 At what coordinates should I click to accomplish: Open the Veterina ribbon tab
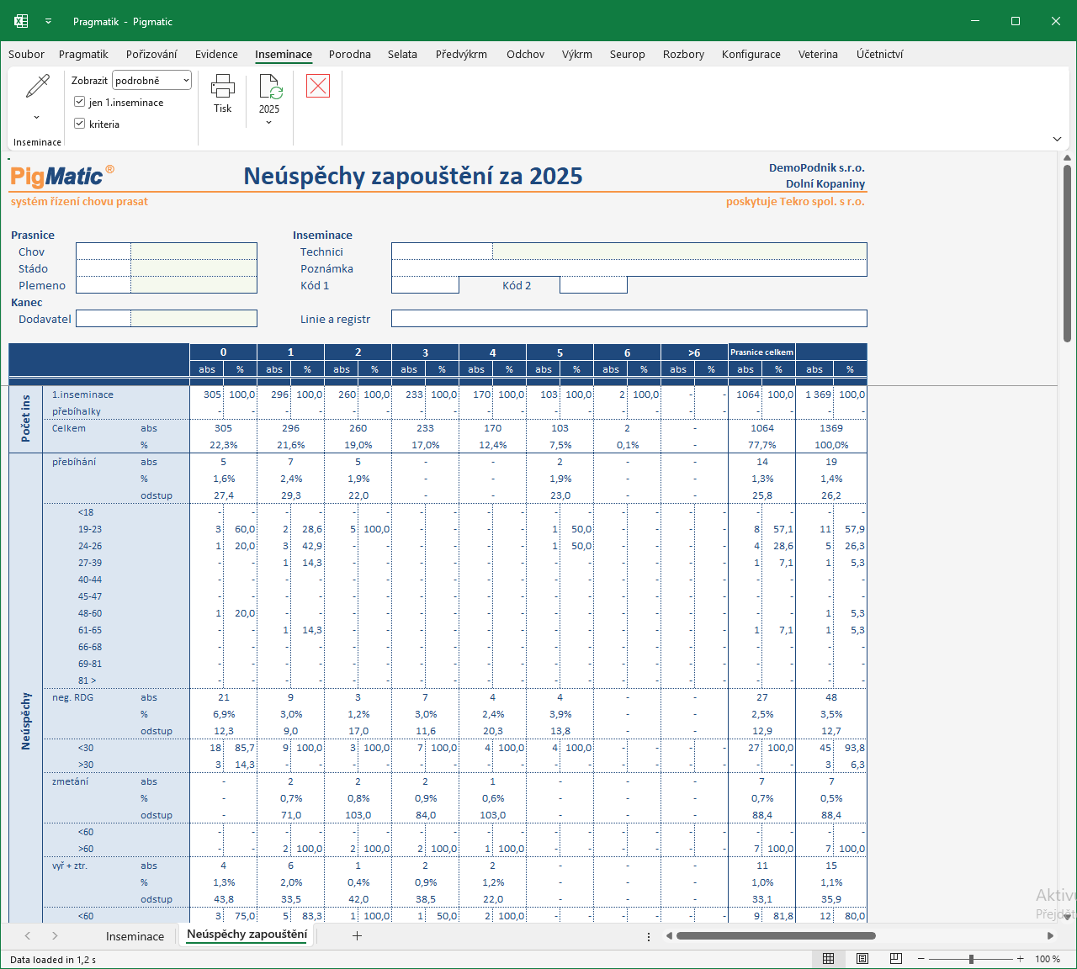[x=818, y=54]
